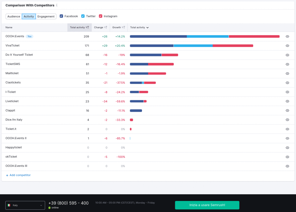Screen dimensions: 296x212
Task: Hide the Clappit competitor row
Action: pyautogui.click(x=287, y=111)
